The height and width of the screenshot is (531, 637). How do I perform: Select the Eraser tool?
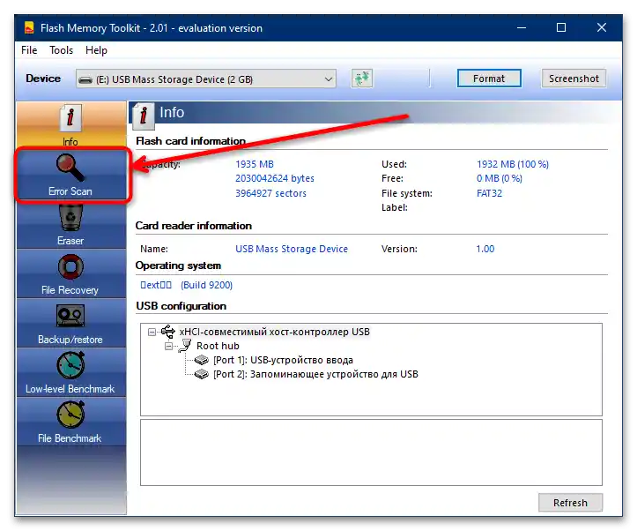coord(70,225)
